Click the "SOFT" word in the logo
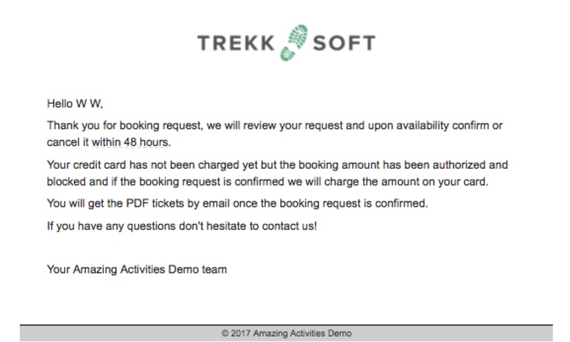Screen dimensions: 570x342 [344, 44]
